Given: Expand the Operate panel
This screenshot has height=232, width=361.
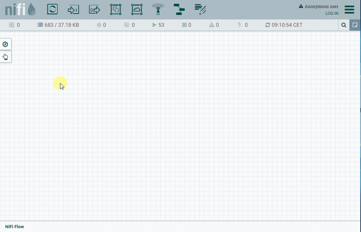Looking at the screenshot, I should tap(5, 57).
